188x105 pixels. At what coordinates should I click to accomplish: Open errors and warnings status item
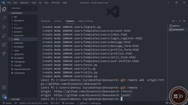(x=55, y=103)
